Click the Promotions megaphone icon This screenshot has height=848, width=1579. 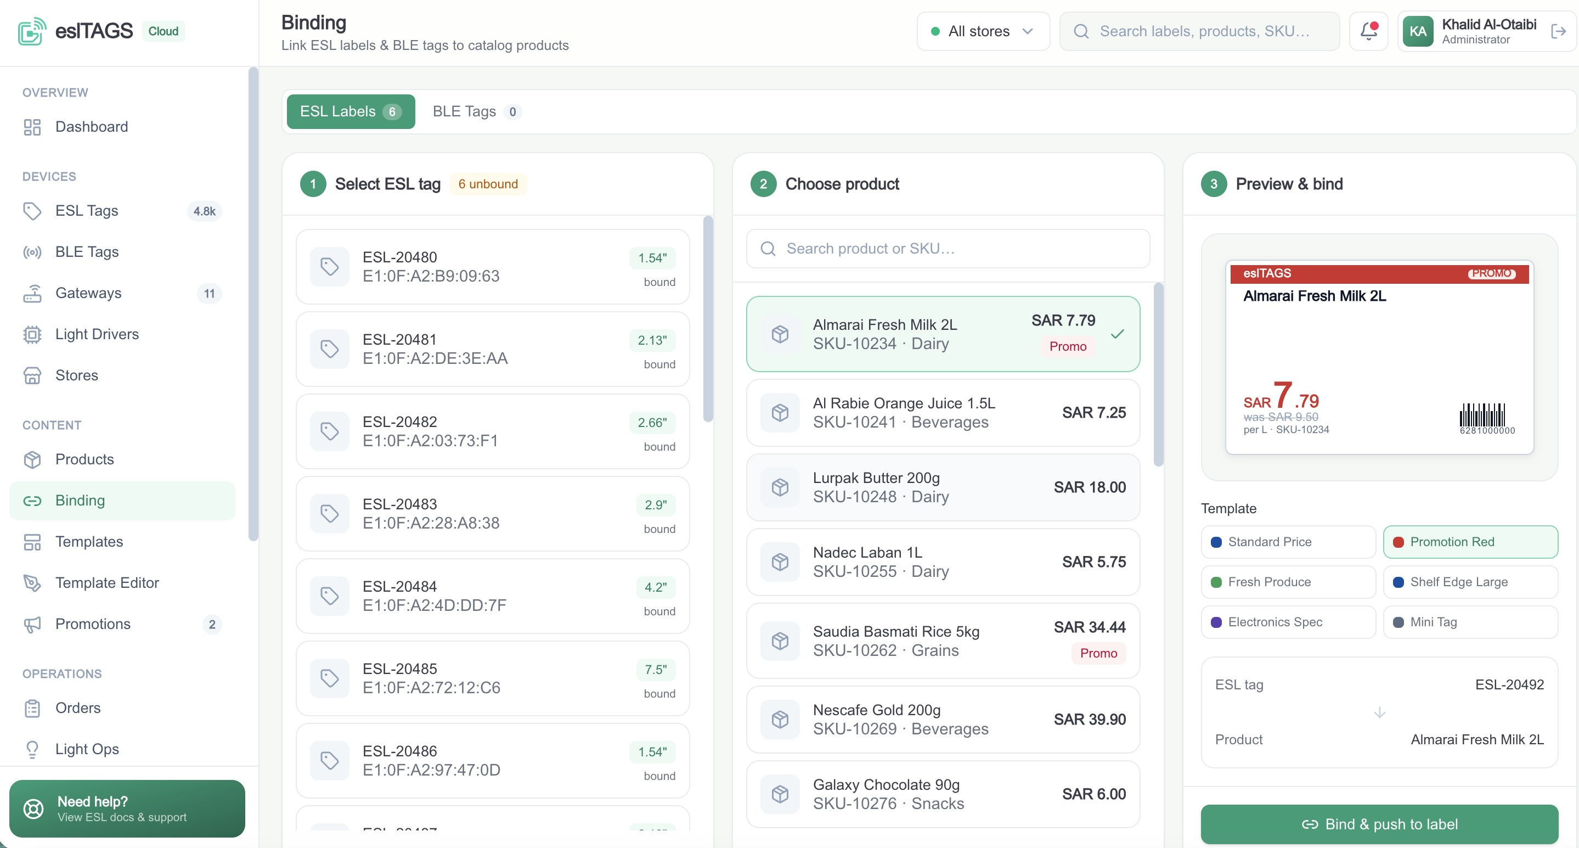tap(32, 624)
